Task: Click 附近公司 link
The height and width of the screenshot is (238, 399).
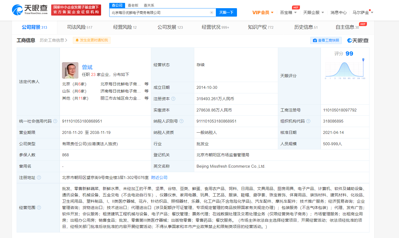Action: (x=159, y=178)
